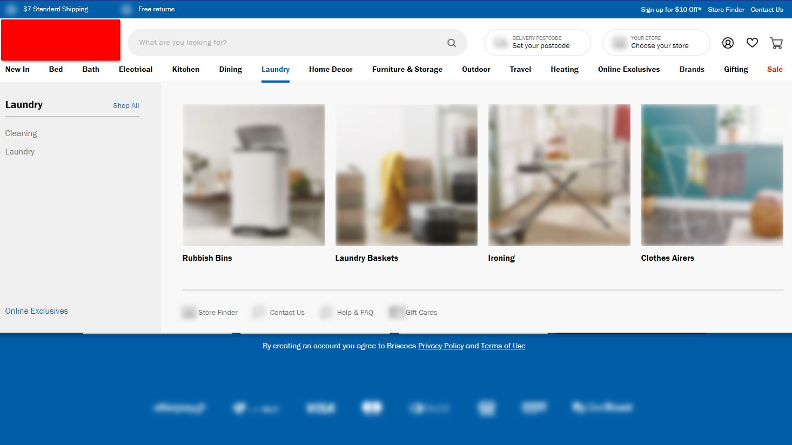Click the Contact Us chat icon
This screenshot has height=445, width=792.
tap(259, 312)
